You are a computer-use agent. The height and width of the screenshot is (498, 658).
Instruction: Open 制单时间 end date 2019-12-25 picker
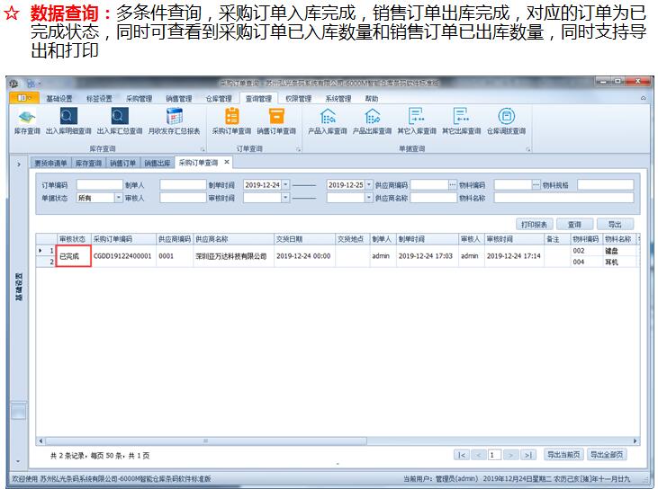pyautogui.click(x=368, y=185)
